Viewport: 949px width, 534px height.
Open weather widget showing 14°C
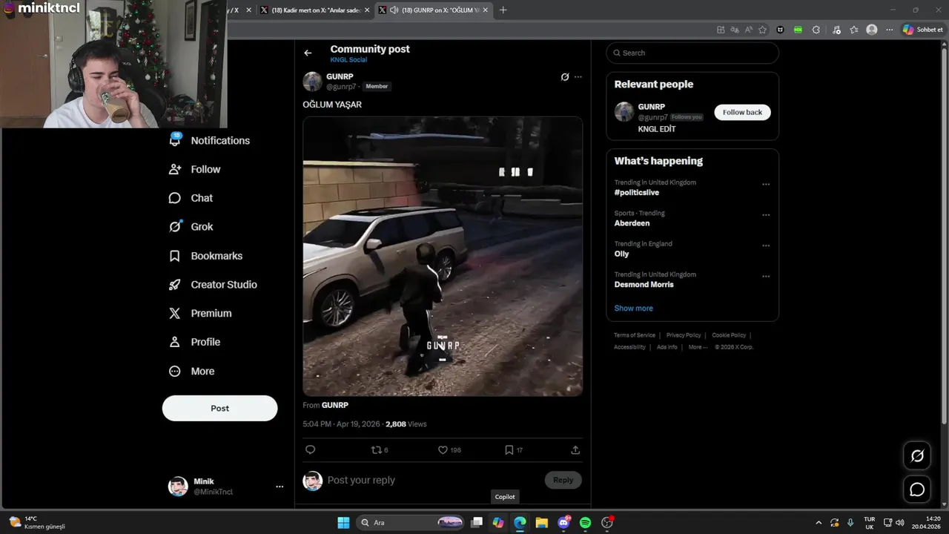[36, 523]
